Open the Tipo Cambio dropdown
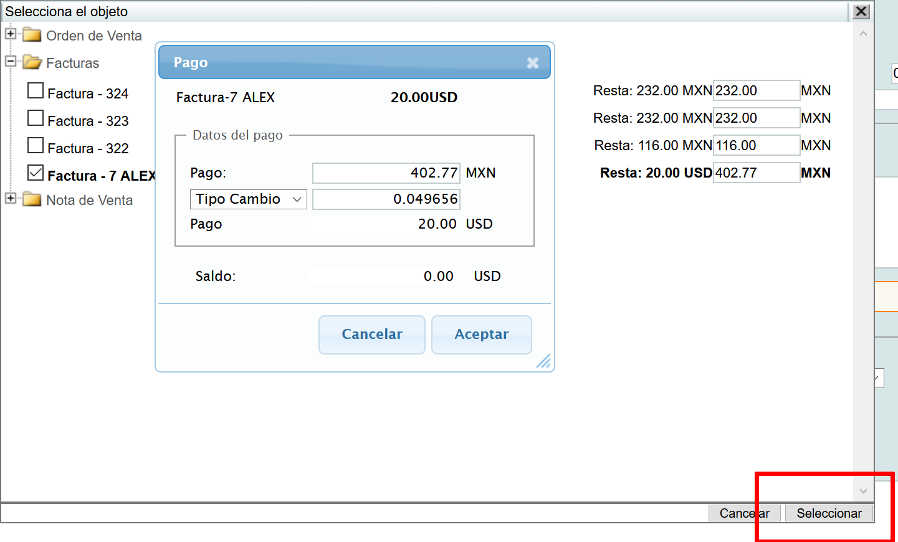The height and width of the screenshot is (542, 898). [x=248, y=199]
